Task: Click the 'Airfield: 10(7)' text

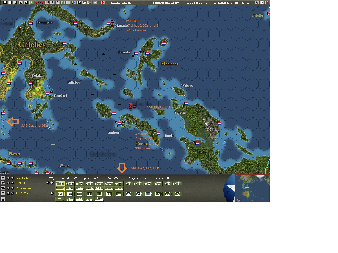Action: click(69, 178)
